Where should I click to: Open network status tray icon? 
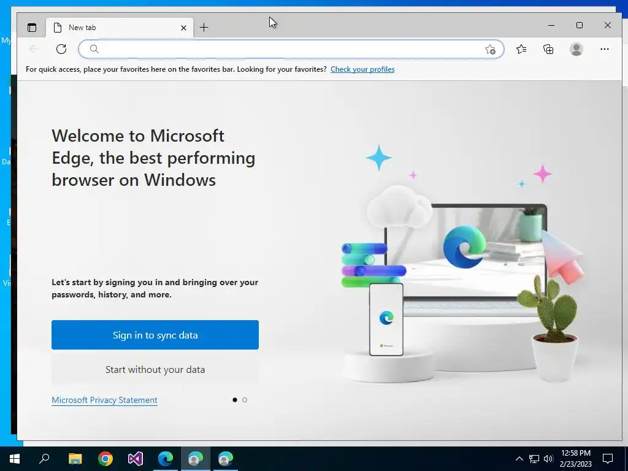534,459
